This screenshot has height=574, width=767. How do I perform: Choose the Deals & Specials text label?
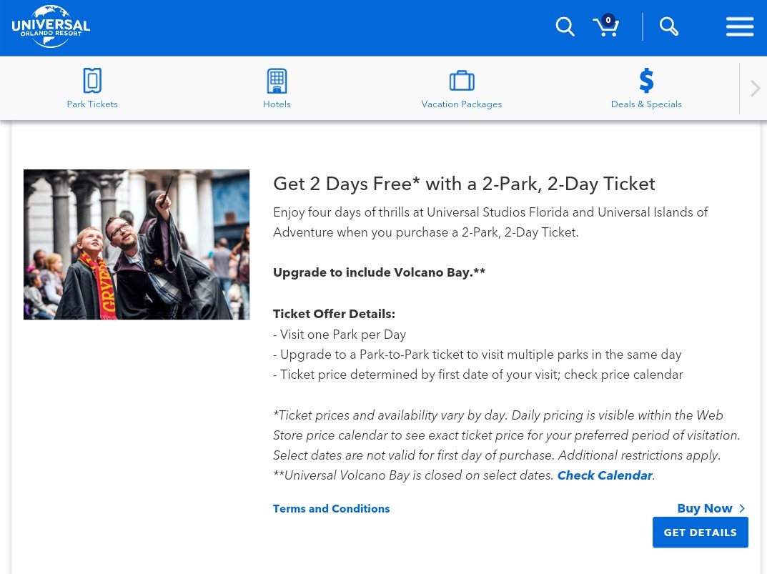pyautogui.click(x=646, y=104)
